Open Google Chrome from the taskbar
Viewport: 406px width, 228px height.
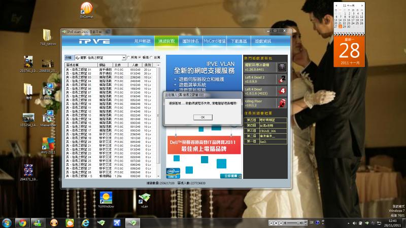[x=21, y=222]
